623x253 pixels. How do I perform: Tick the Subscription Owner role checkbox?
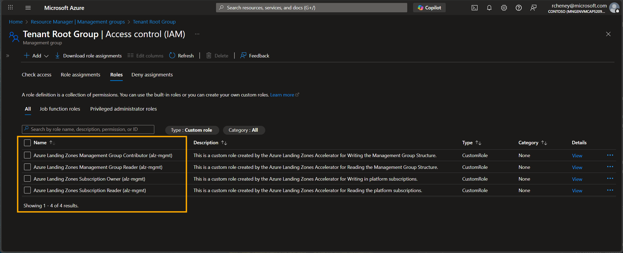(27, 179)
